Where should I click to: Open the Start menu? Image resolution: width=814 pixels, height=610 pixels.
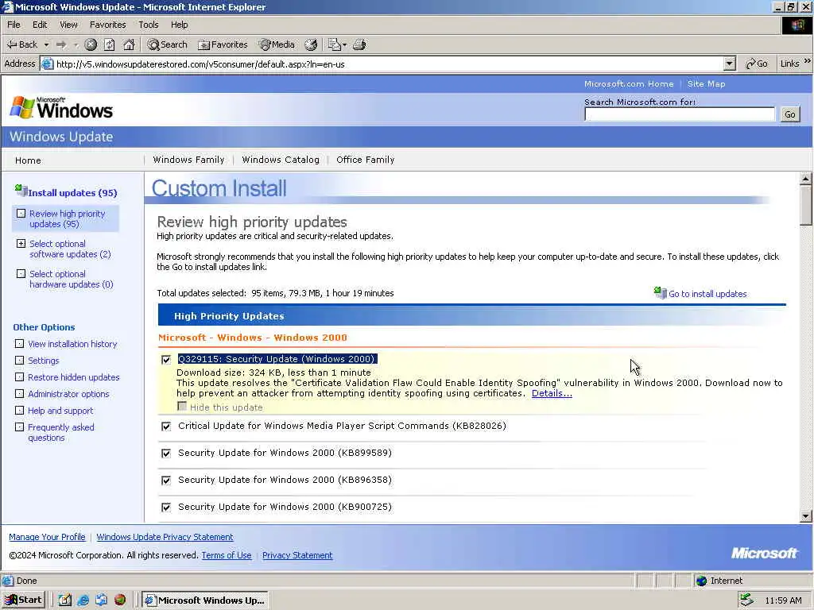[x=24, y=600]
